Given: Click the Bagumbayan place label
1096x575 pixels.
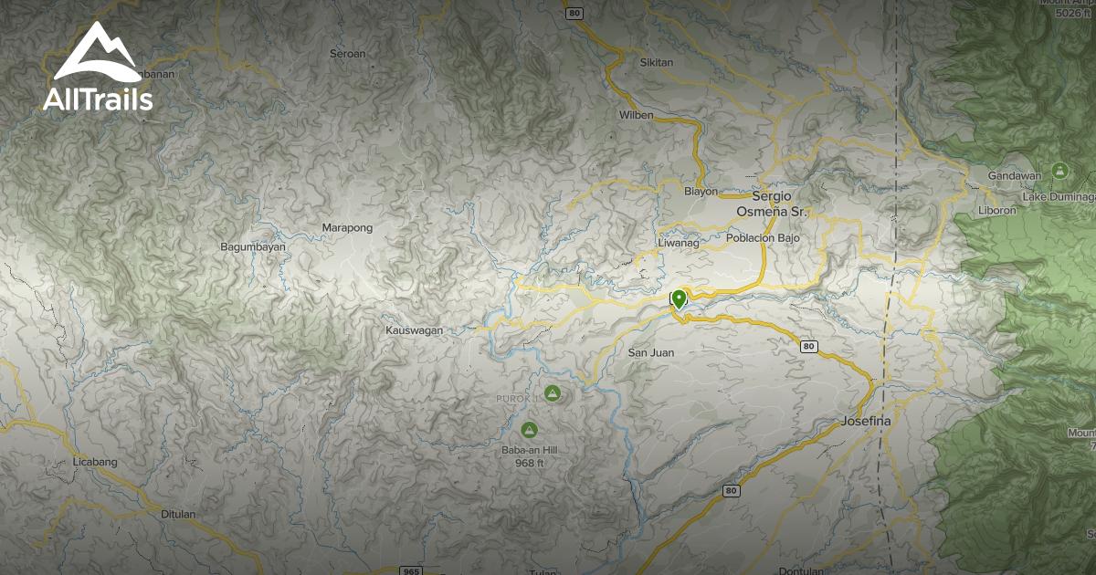Looking at the screenshot, I should tap(253, 246).
